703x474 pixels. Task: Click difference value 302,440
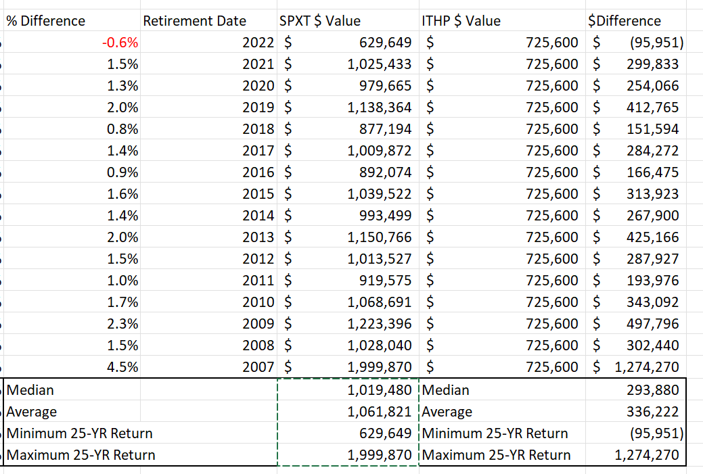[636, 345]
